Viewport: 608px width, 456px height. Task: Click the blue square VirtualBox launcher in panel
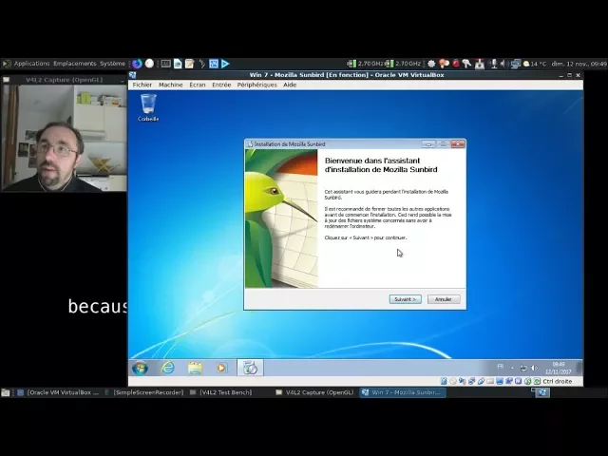click(213, 64)
